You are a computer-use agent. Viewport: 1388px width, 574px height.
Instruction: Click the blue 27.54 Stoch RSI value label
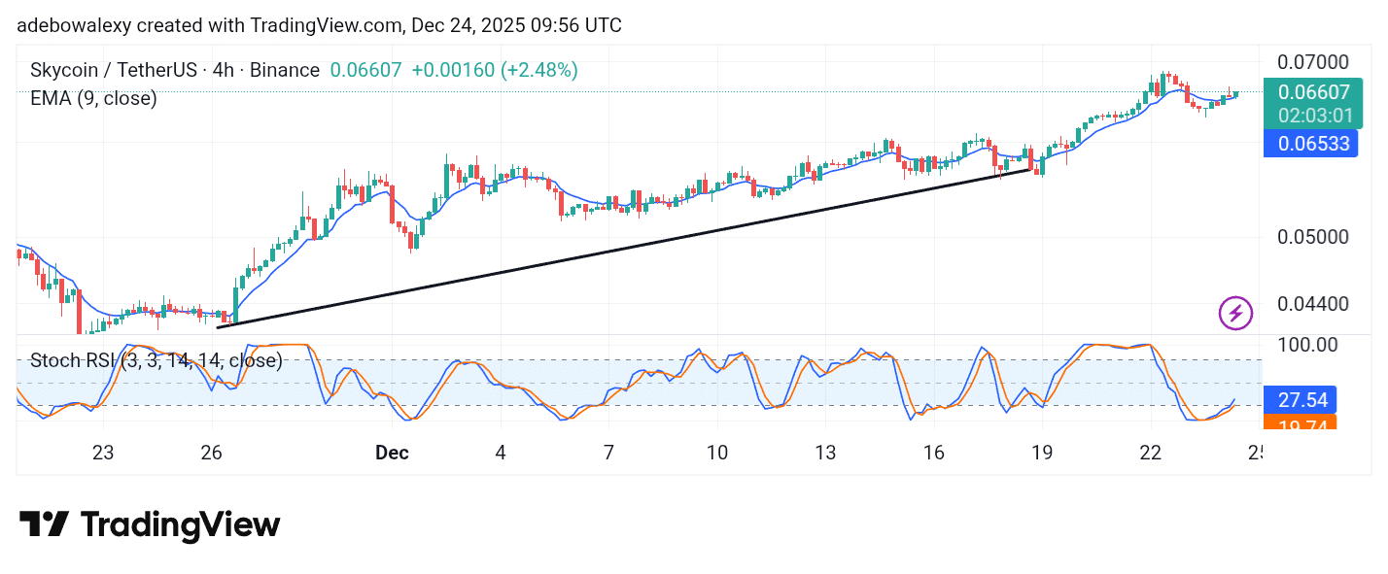coord(1303,400)
